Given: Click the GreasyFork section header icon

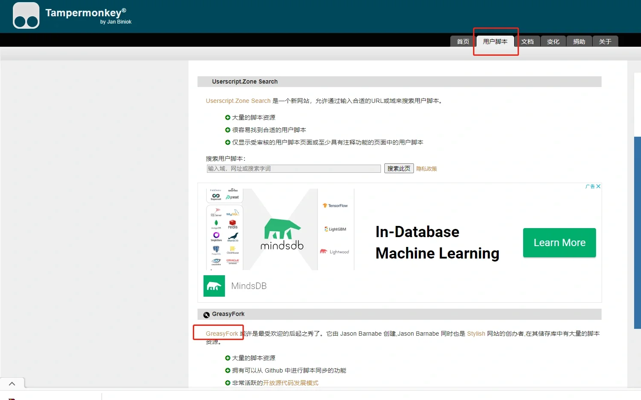Looking at the screenshot, I should [x=207, y=315].
